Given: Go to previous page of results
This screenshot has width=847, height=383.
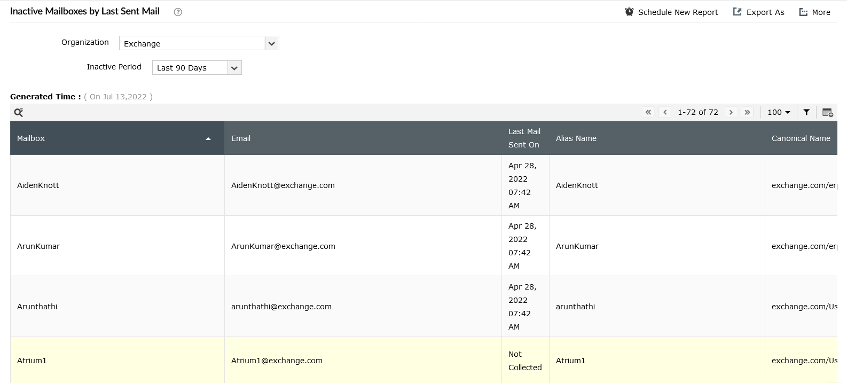Looking at the screenshot, I should [x=665, y=112].
